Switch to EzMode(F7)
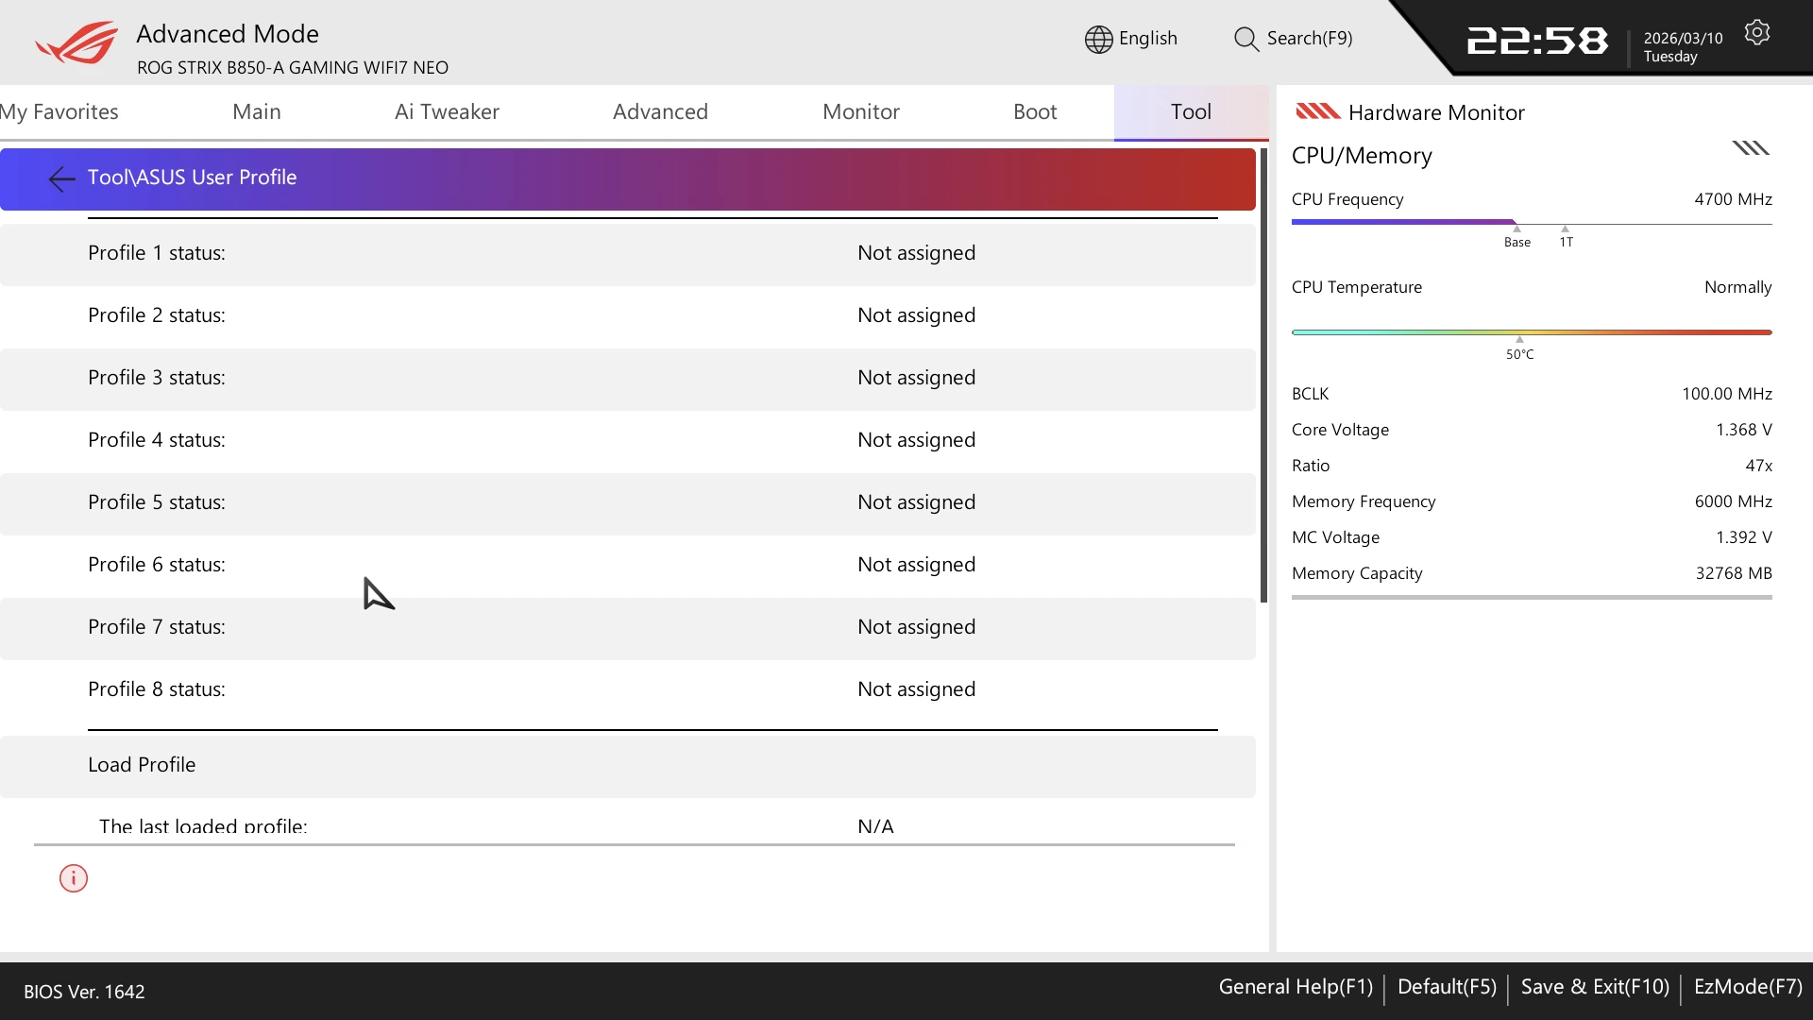This screenshot has height=1020, width=1813. pos(1747,987)
